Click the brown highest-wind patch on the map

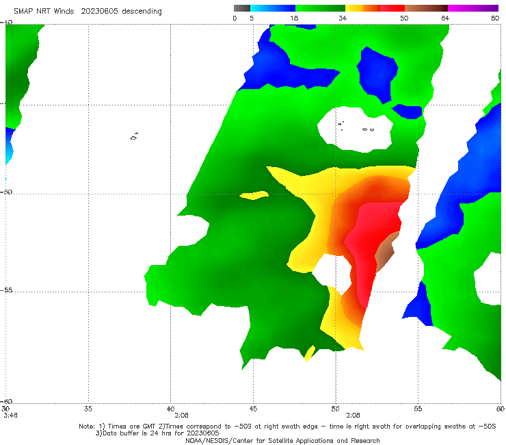click(x=386, y=252)
